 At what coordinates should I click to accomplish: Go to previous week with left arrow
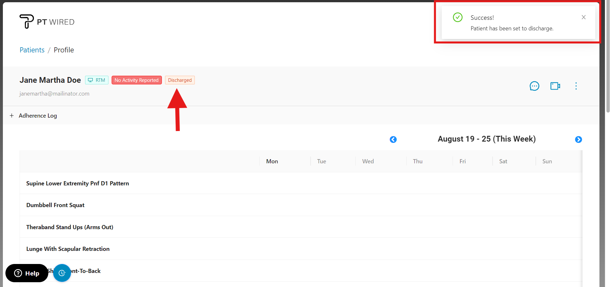point(393,140)
